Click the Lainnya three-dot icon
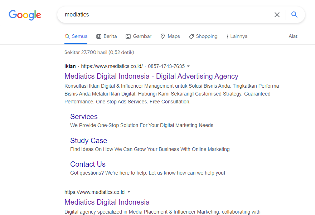This screenshot has height=215, width=315. [228, 36]
